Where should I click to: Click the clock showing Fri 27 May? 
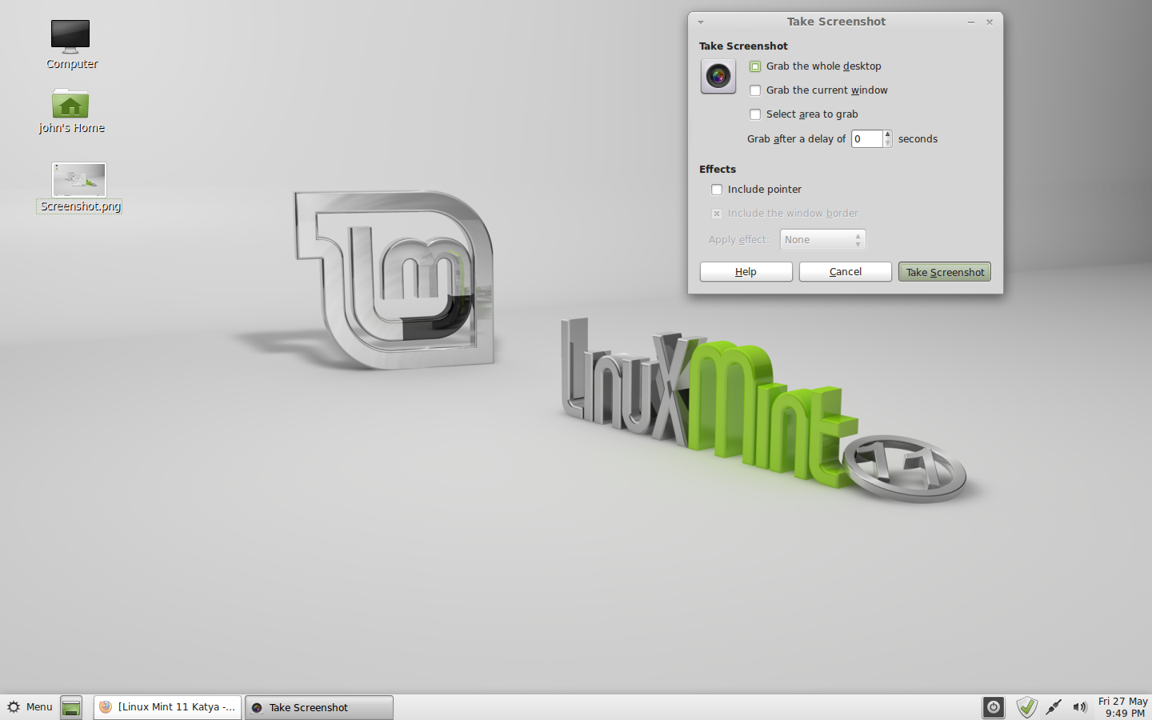pos(1123,707)
